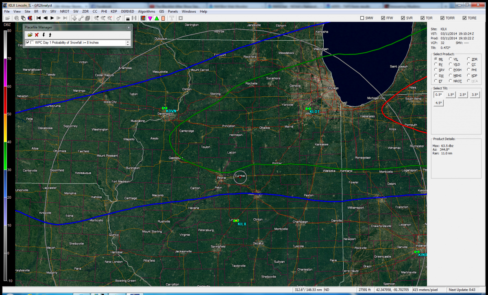Toggle magenta downward triangle marker icon
Viewport: 488px width, 295px height.
click(150, 18)
